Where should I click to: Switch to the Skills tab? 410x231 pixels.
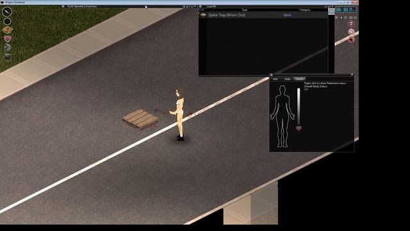pyautogui.click(x=288, y=79)
